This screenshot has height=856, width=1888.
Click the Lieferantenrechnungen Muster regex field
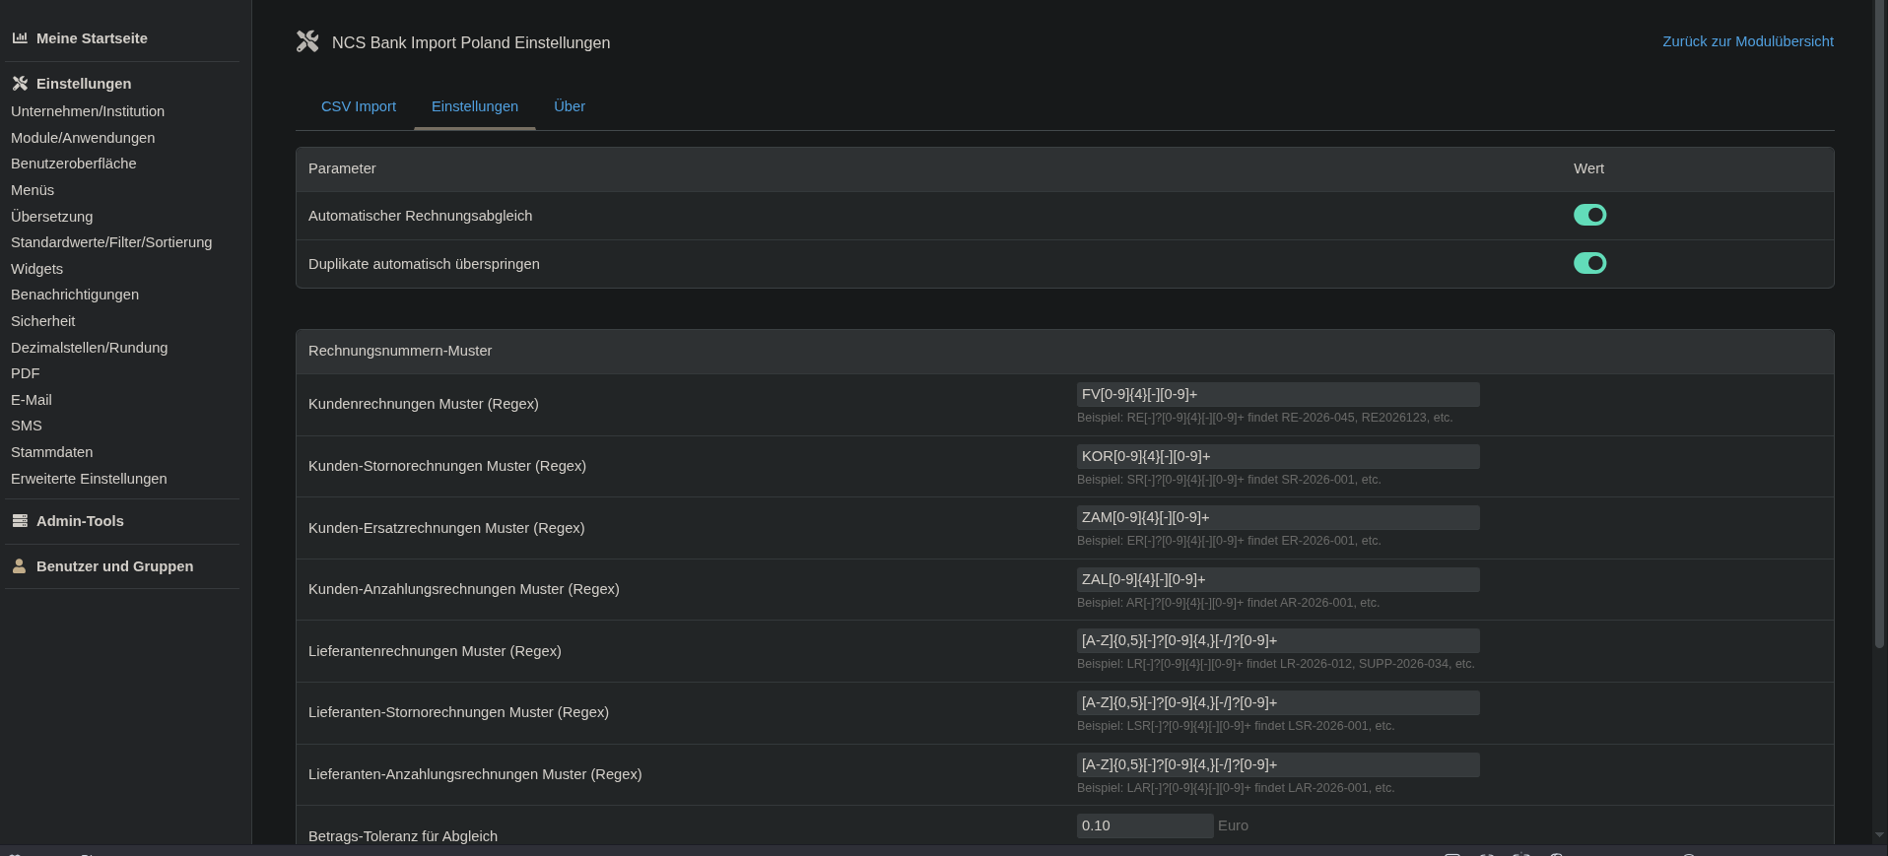[x=1277, y=640]
